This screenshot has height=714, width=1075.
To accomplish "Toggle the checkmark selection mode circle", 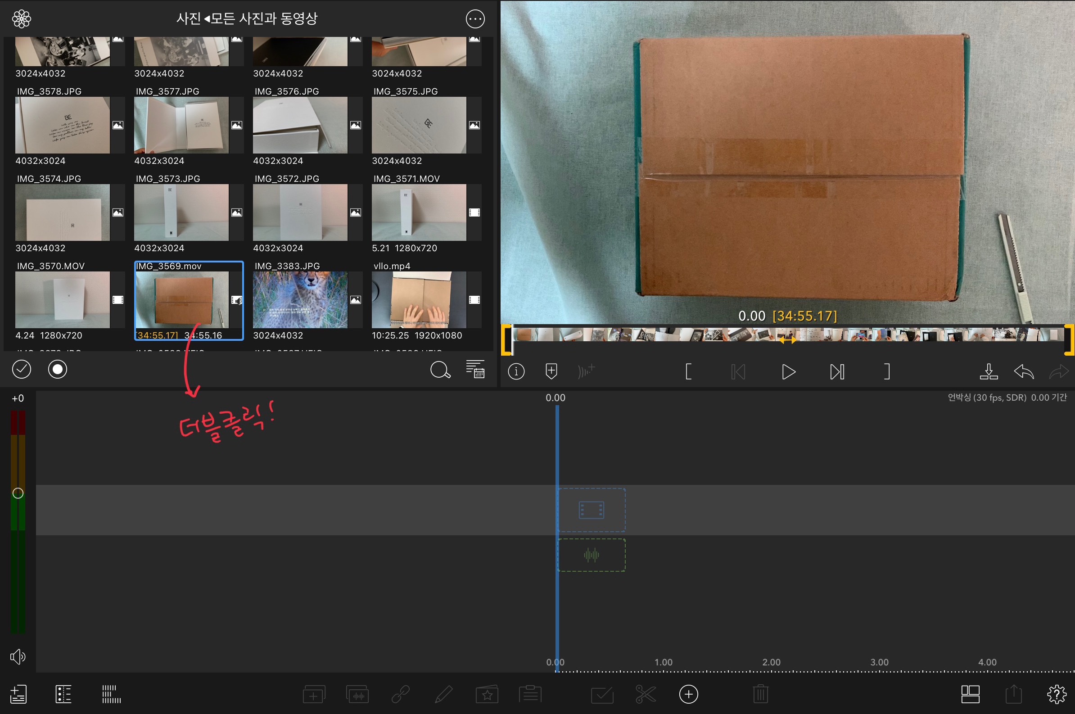I will (22, 369).
